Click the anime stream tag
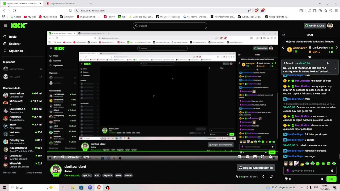 128,175
